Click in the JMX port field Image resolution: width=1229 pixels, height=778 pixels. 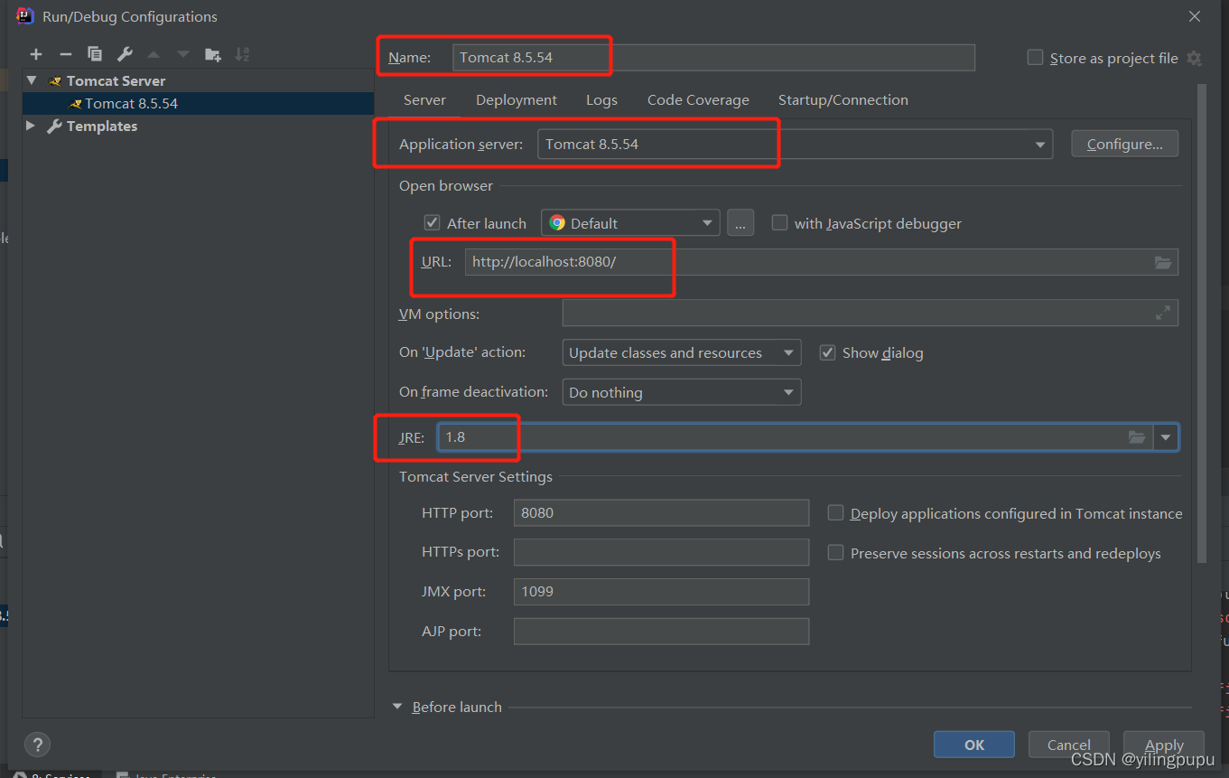(661, 592)
